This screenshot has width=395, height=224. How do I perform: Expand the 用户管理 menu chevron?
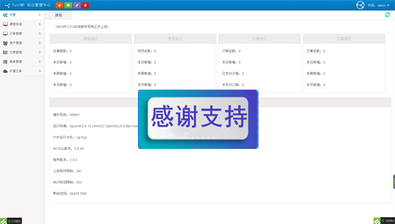coord(39,43)
